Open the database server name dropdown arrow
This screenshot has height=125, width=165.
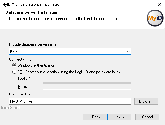[x=128, y=51]
